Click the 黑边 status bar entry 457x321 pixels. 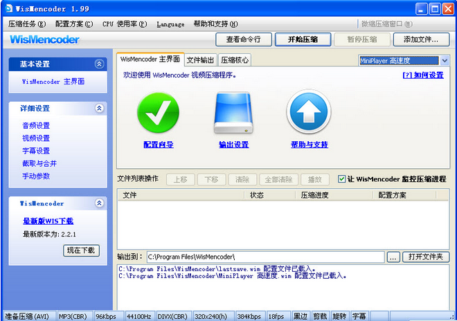pos(301,316)
